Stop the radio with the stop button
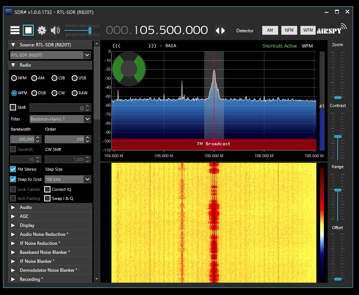Viewport: 359px width, 295px height. tap(28, 30)
